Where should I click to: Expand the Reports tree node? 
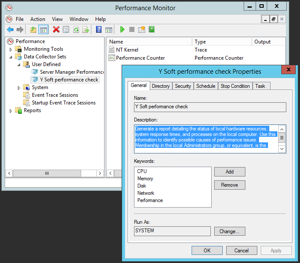pos(11,111)
